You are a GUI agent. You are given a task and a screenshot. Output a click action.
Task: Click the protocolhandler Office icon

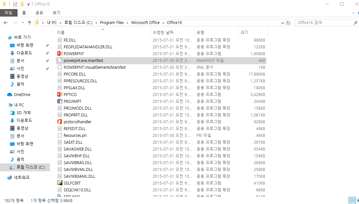59,122
